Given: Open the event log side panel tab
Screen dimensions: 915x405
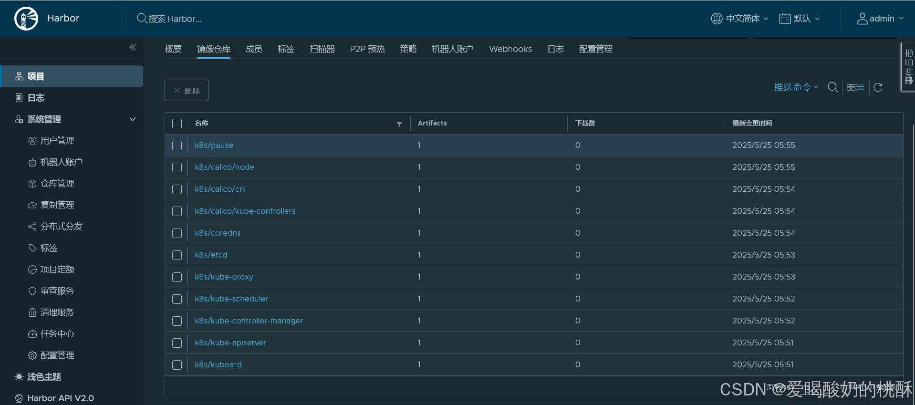Looking at the screenshot, I should [908, 67].
